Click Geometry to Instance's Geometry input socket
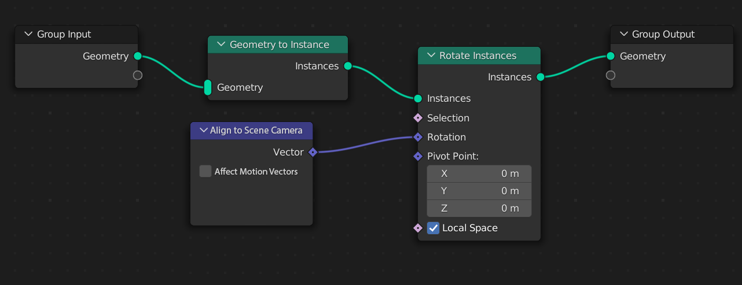Image resolution: width=742 pixels, height=285 pixels. pyautogui.click(x=208, y=87)
